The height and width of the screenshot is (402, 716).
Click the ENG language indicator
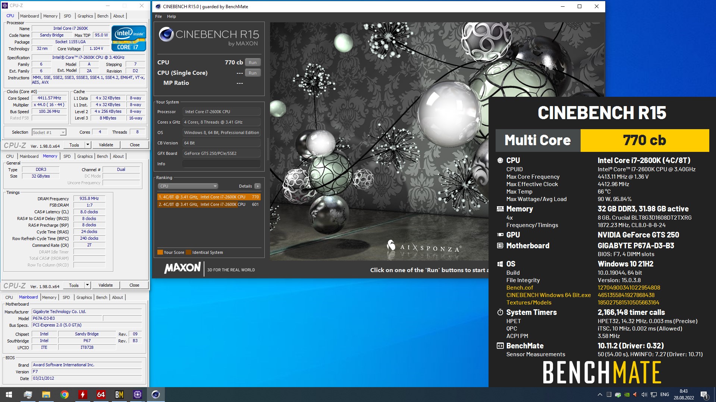[x=665, y=395]
